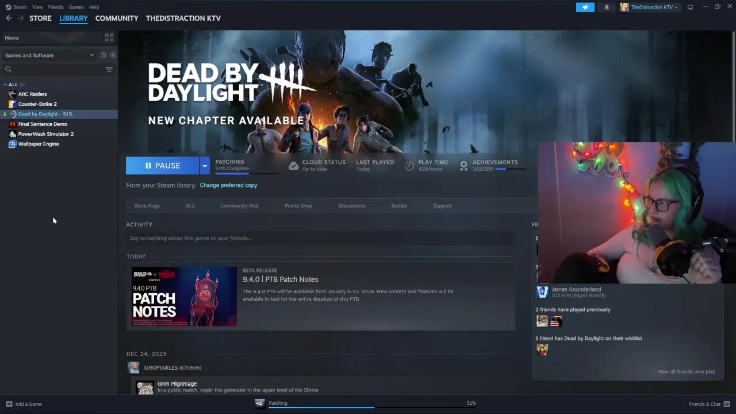This screenshot has width=736, height=414.
Task: Switch to the STORE tab
Action: coord(40,18)
